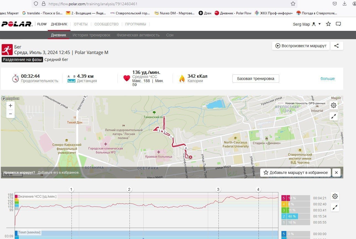Click the red heart rate icon
356x239 pixels.
point(126,78)
